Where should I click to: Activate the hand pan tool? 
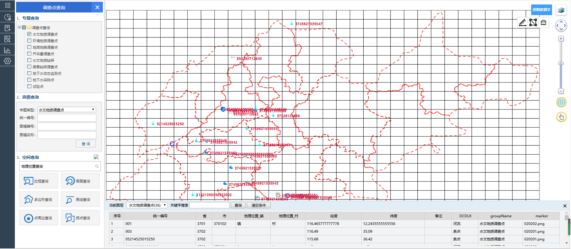[x=561, y=117]
